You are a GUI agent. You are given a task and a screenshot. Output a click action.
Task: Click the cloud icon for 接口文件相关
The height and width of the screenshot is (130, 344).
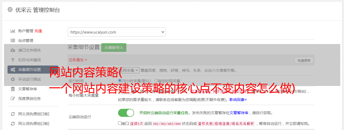[13, 50]
